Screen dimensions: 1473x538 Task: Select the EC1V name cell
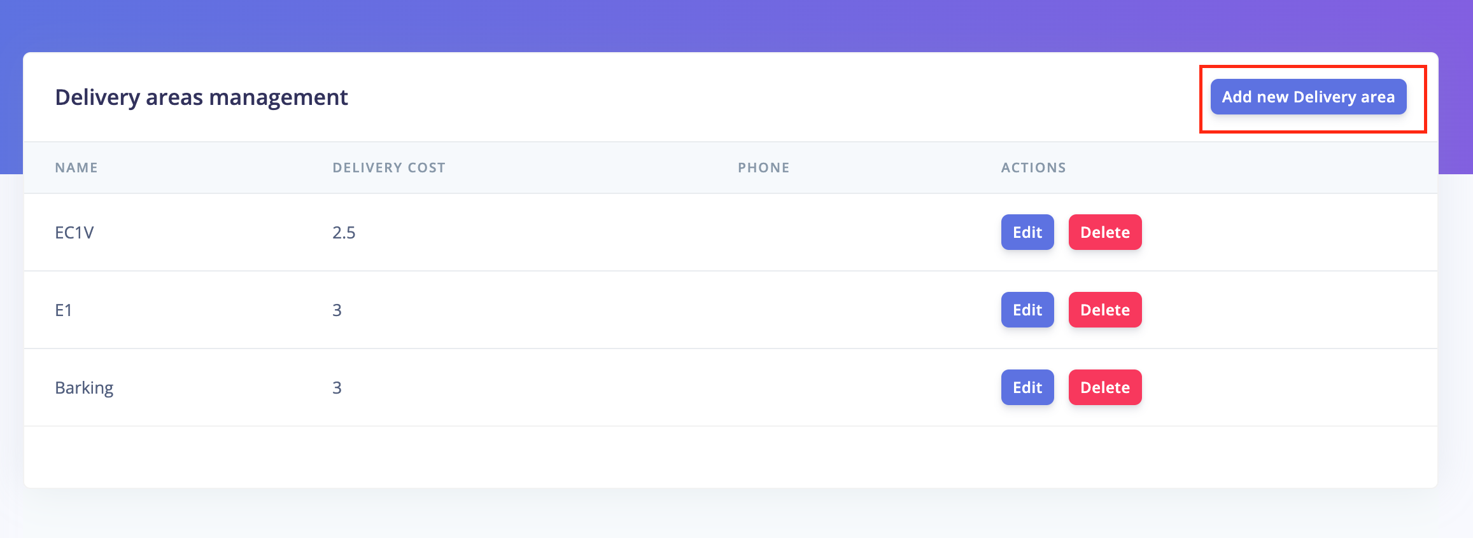pos(74,233)
